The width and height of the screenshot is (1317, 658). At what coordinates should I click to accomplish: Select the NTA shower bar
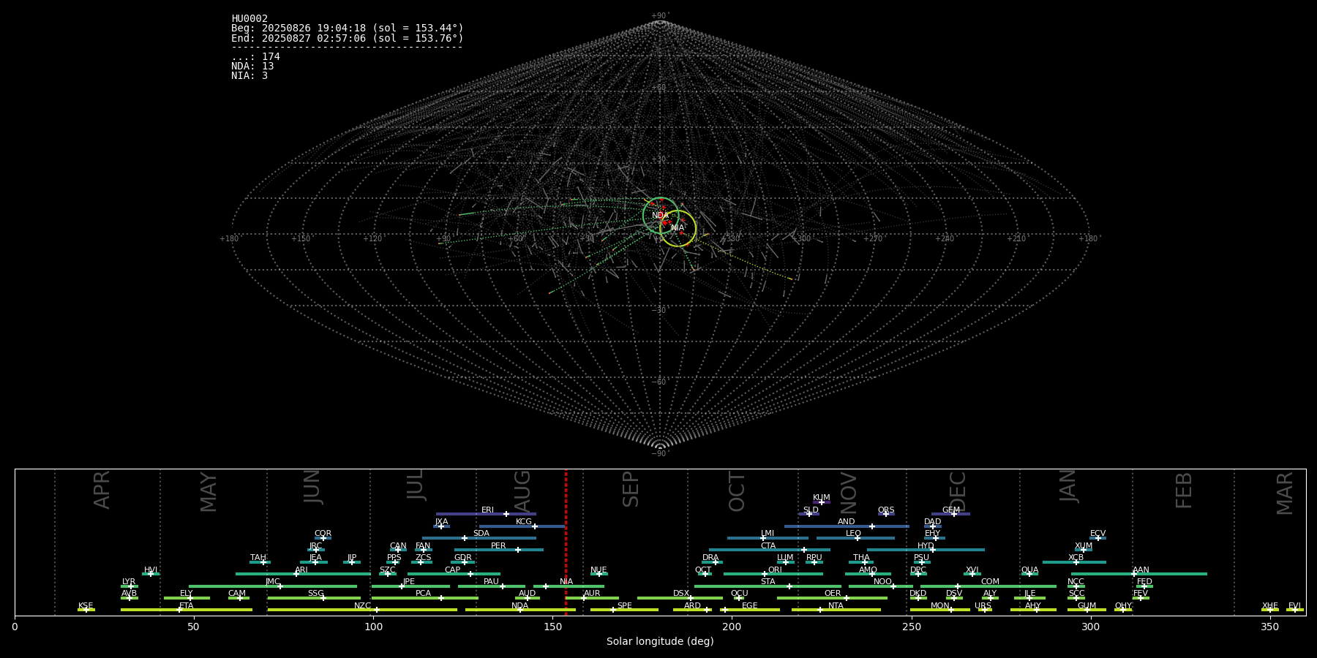coord(836,610)
